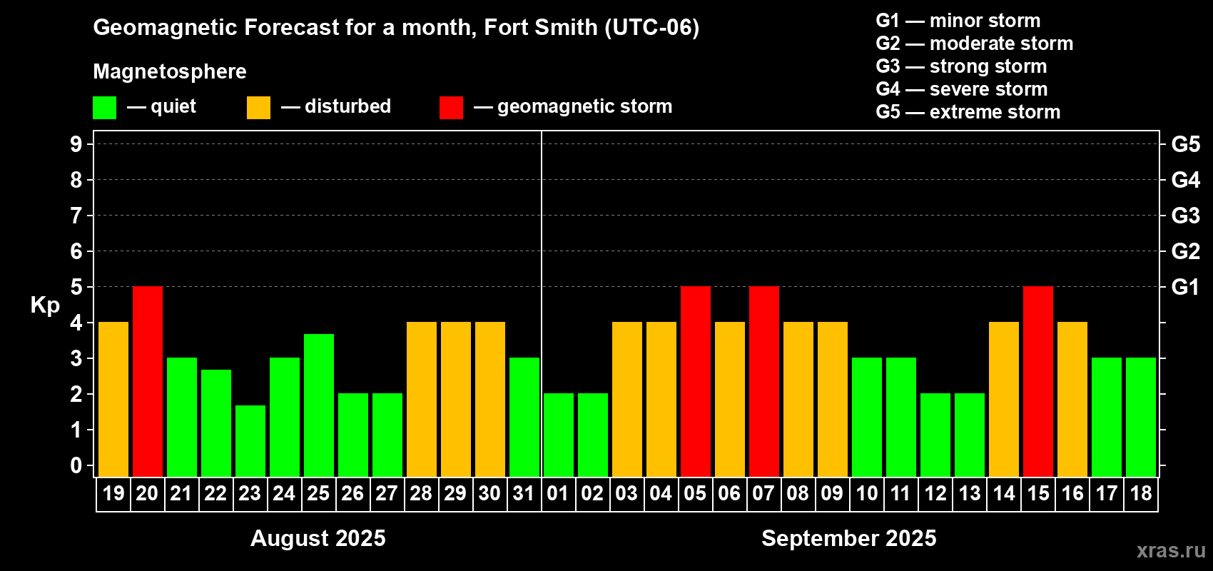Select the green bar for August 31
The width and height of the screenshot is (1213, 571).
pos(524,418)
